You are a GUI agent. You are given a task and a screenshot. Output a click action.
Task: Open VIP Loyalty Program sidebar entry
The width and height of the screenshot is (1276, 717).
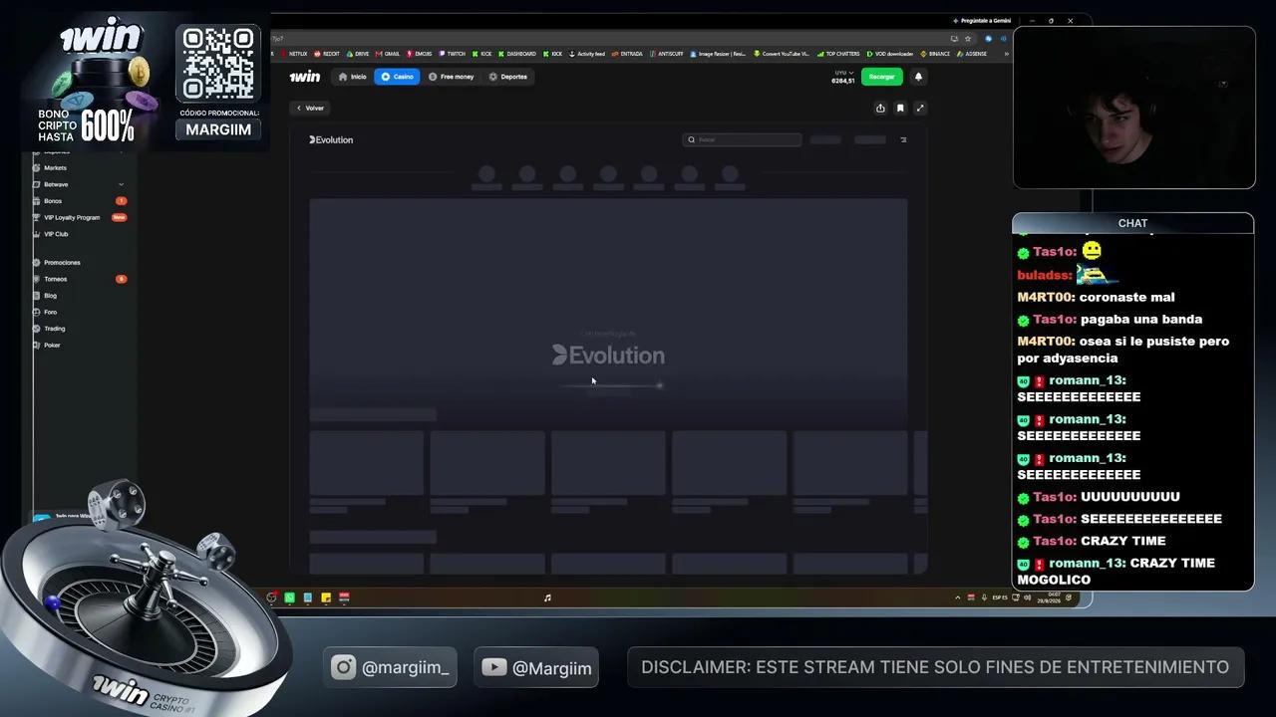(x=72, y=217)
